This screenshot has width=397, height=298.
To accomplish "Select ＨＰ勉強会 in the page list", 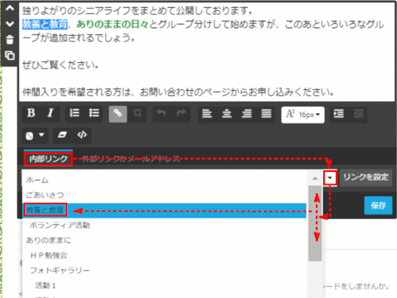I will point(165,255).
